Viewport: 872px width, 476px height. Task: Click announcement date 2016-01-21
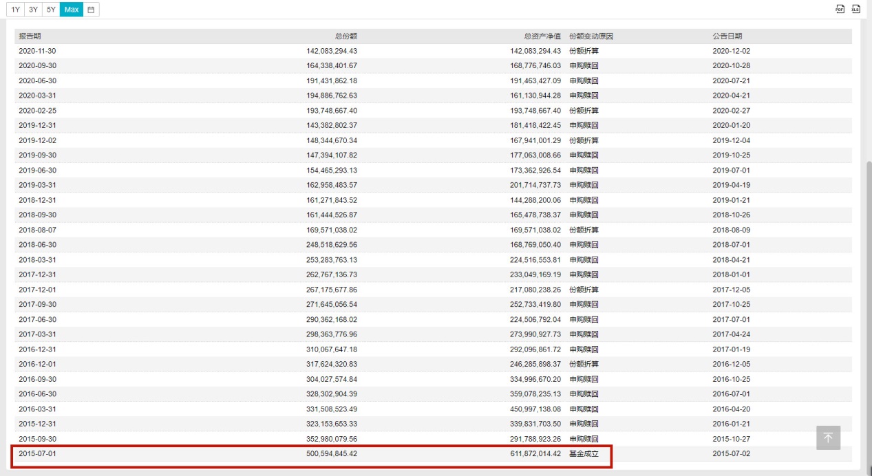[x=731, y=424]
